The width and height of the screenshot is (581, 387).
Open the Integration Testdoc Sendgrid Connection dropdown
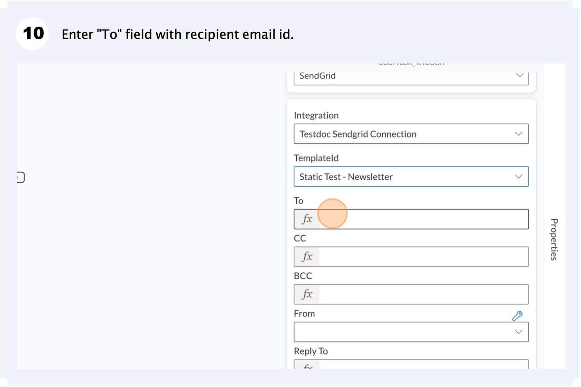point(411,134)
